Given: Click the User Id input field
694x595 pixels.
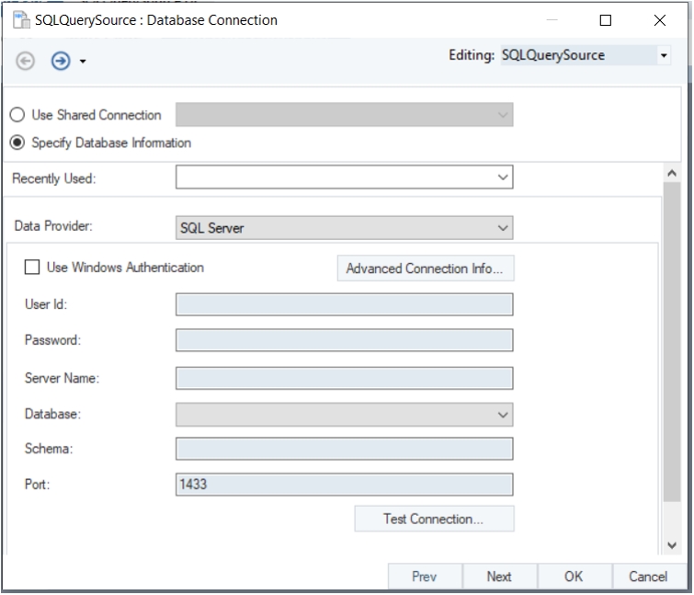Looking at the screenshot, I should pyautogui.click(x=344, y=304).
